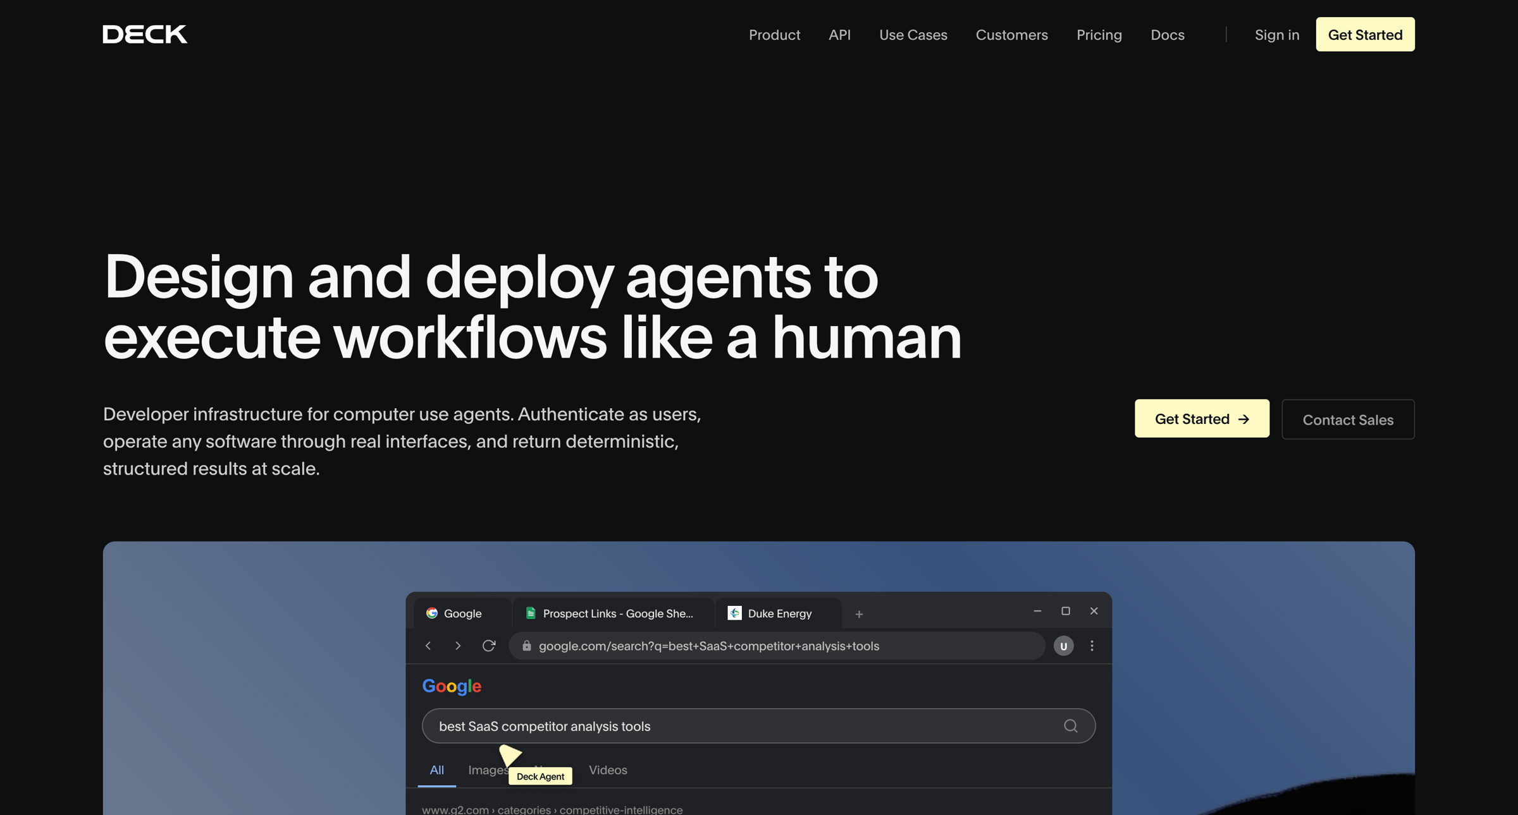
Task: View the Pricing page
Action: tap(1099, 35)
